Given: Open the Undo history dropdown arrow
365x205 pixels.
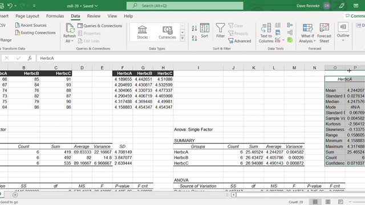Looking at the screenshot, I should click(15, 6).
